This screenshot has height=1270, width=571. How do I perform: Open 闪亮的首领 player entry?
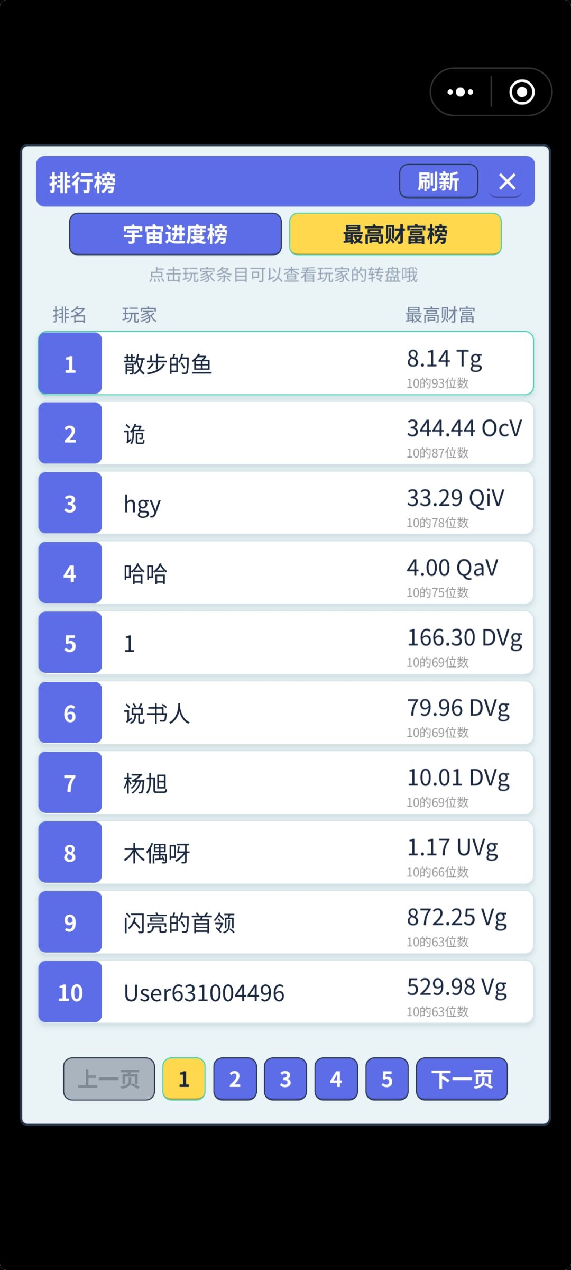(285, 922)
